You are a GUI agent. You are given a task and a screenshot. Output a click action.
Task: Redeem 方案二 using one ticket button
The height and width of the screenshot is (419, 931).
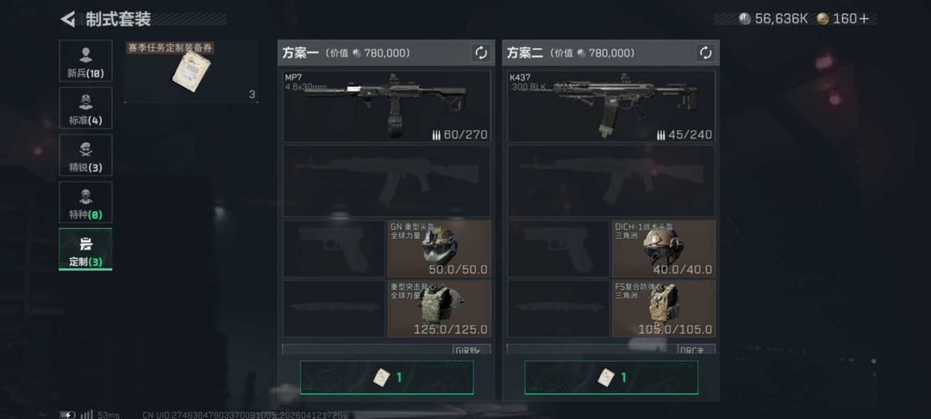point(611,378)
